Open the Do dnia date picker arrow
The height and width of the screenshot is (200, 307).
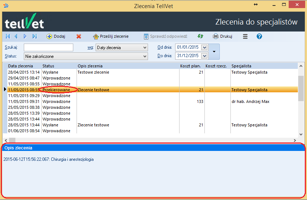point(204,56)
